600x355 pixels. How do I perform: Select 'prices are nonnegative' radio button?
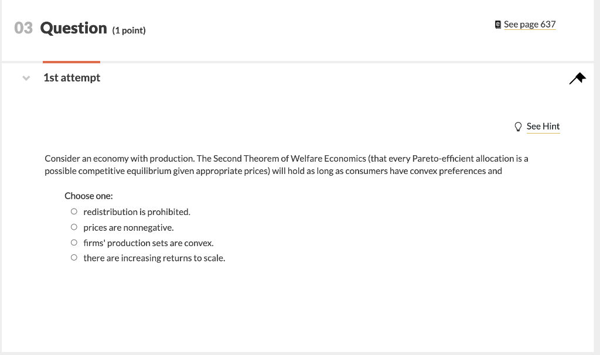(x=74, y=227)
